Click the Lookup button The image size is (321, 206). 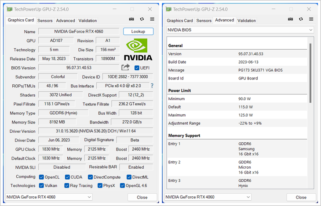138,32
